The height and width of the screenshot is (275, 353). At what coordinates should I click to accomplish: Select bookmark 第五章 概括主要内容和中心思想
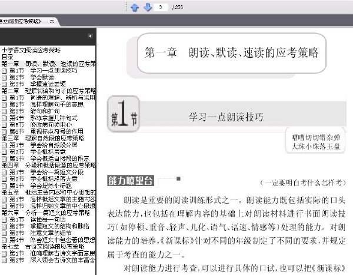tap(48, 193)
